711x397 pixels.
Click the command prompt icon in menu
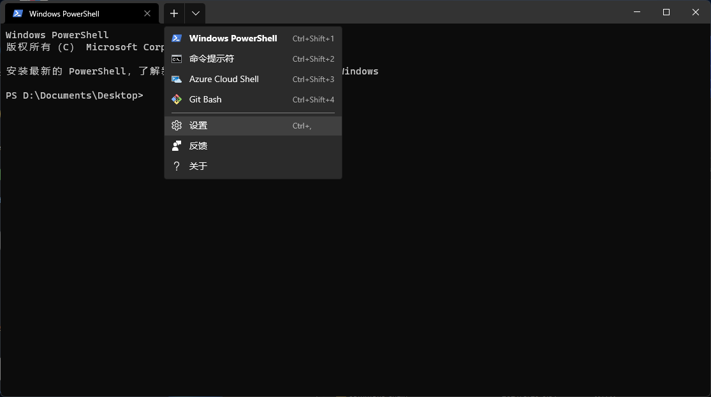point(177,59)
